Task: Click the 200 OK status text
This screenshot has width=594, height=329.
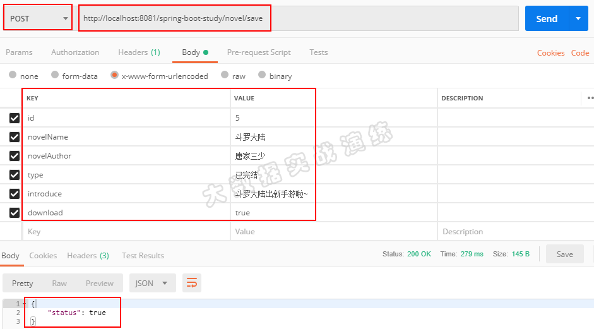Action: pos(419,254)
